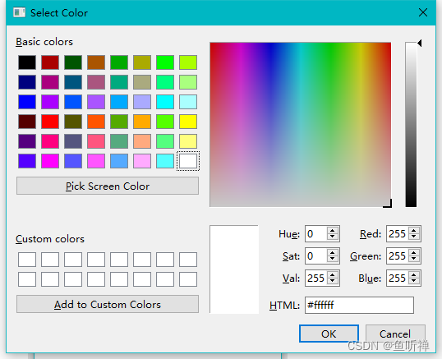Select the light yellow swatch in fifth row
Viewport: 442px width, 359px height.
(x=188, y=141)
